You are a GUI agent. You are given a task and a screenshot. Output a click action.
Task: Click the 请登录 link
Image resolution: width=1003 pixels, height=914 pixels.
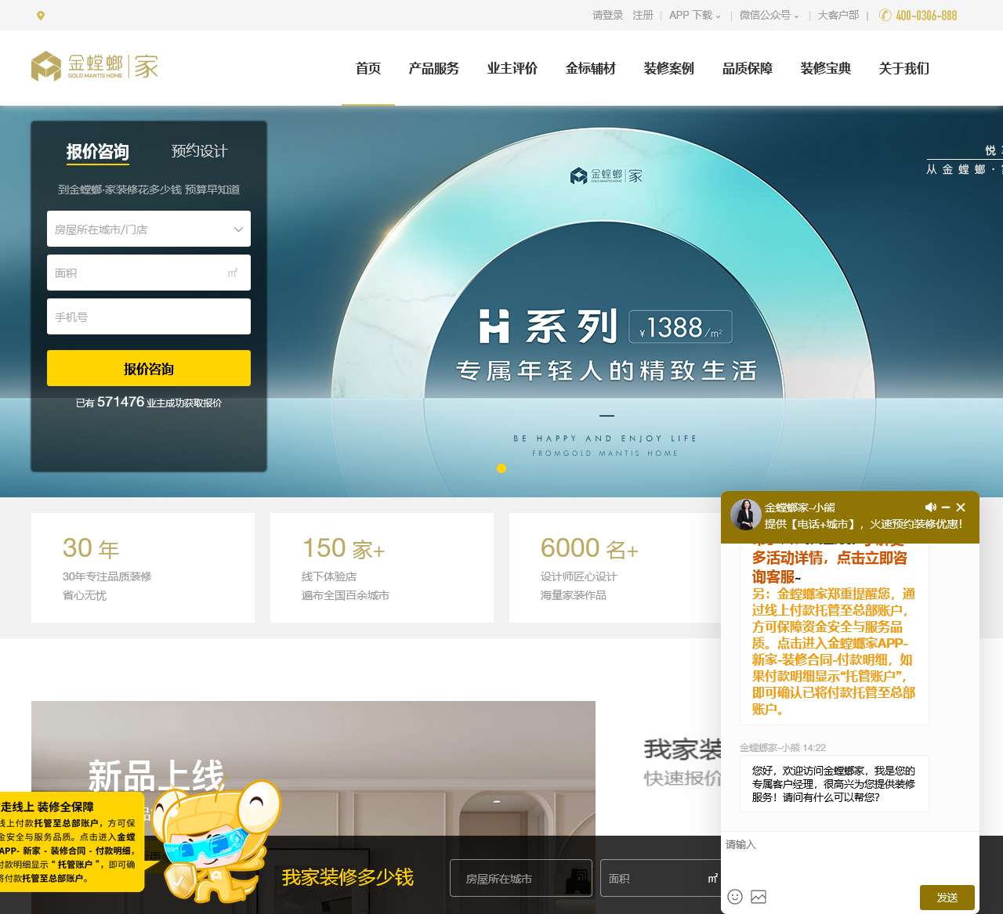tap(608, 15)
